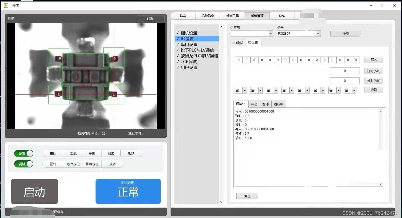The height and width of the screenshot is (218, 402).
Task: Open the 供应商 dropdown
Action: [x=271, y=33]
